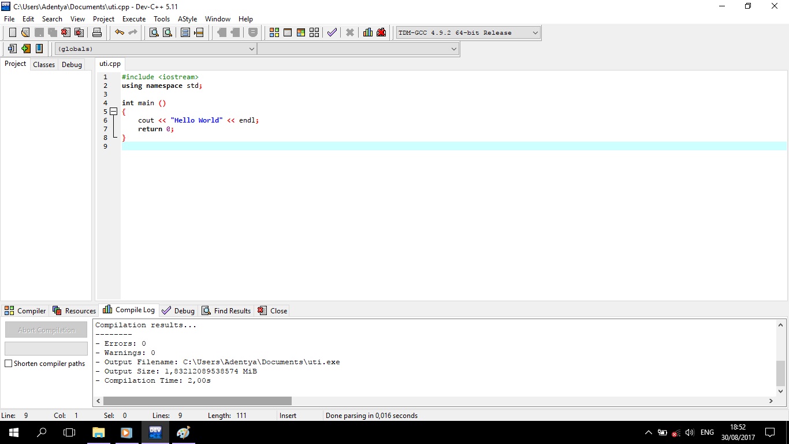Click the Close All files toolbar icon
The width and height of the screenshot is (789, 444).
coord(79,32)
